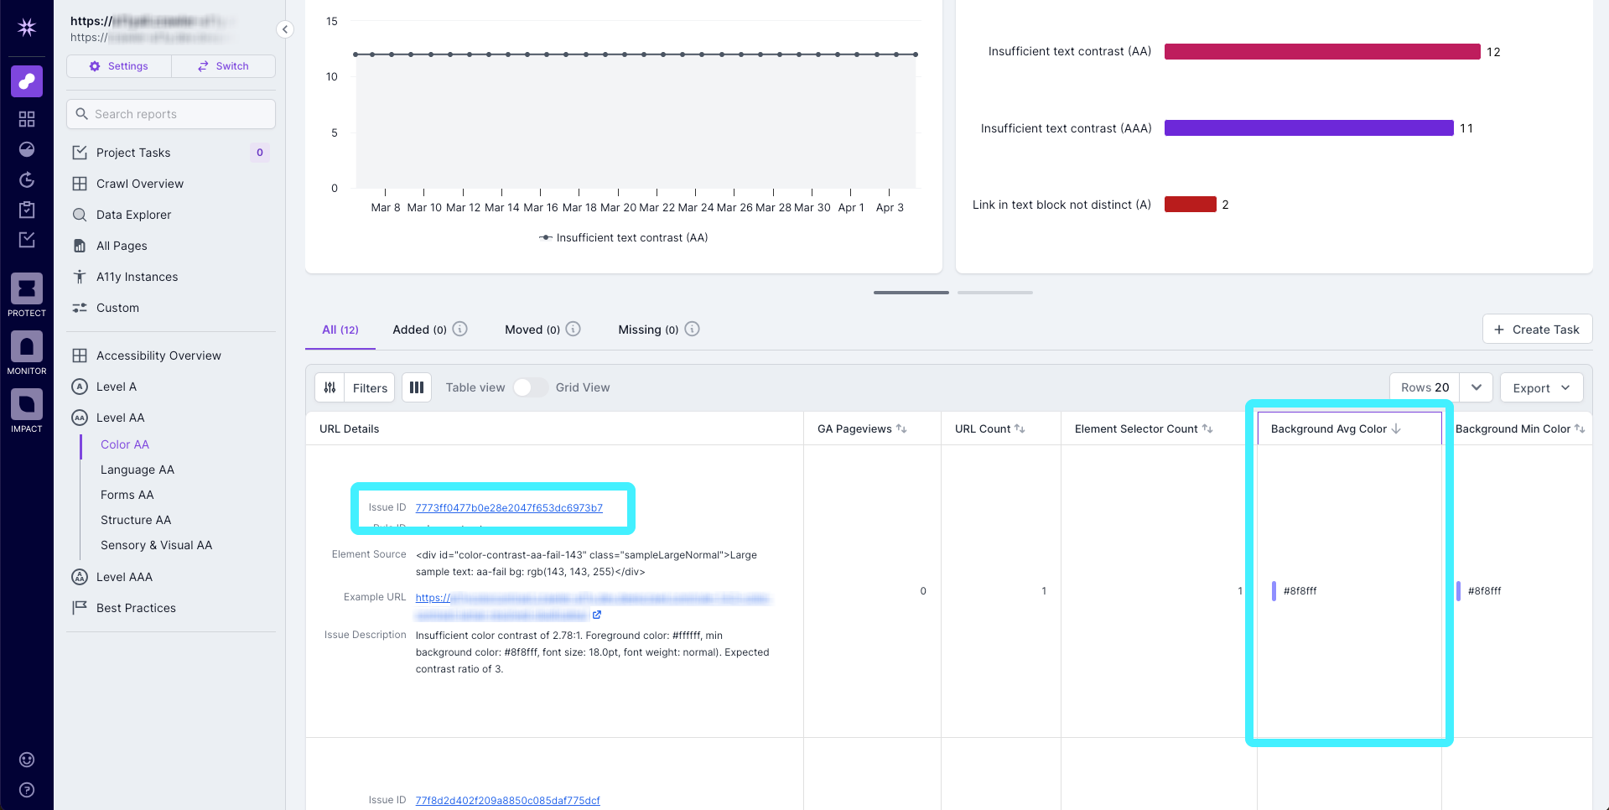Open issue 7773ff0477b0e28e2047f653dc6973b7 link

pyautogui.click(x=508, y=507)
